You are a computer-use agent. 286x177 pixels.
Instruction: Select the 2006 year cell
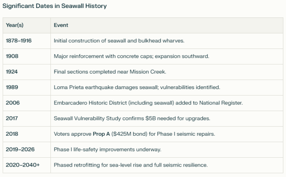coord(27,103)
